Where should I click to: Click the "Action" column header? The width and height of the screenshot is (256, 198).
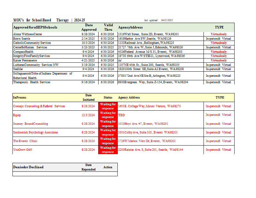point(108,167)
